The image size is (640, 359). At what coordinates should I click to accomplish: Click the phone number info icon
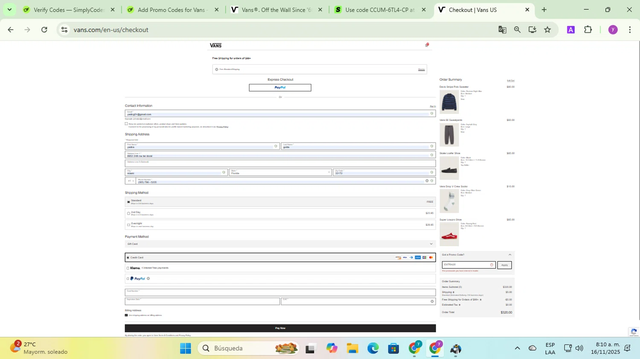[427, 181]
